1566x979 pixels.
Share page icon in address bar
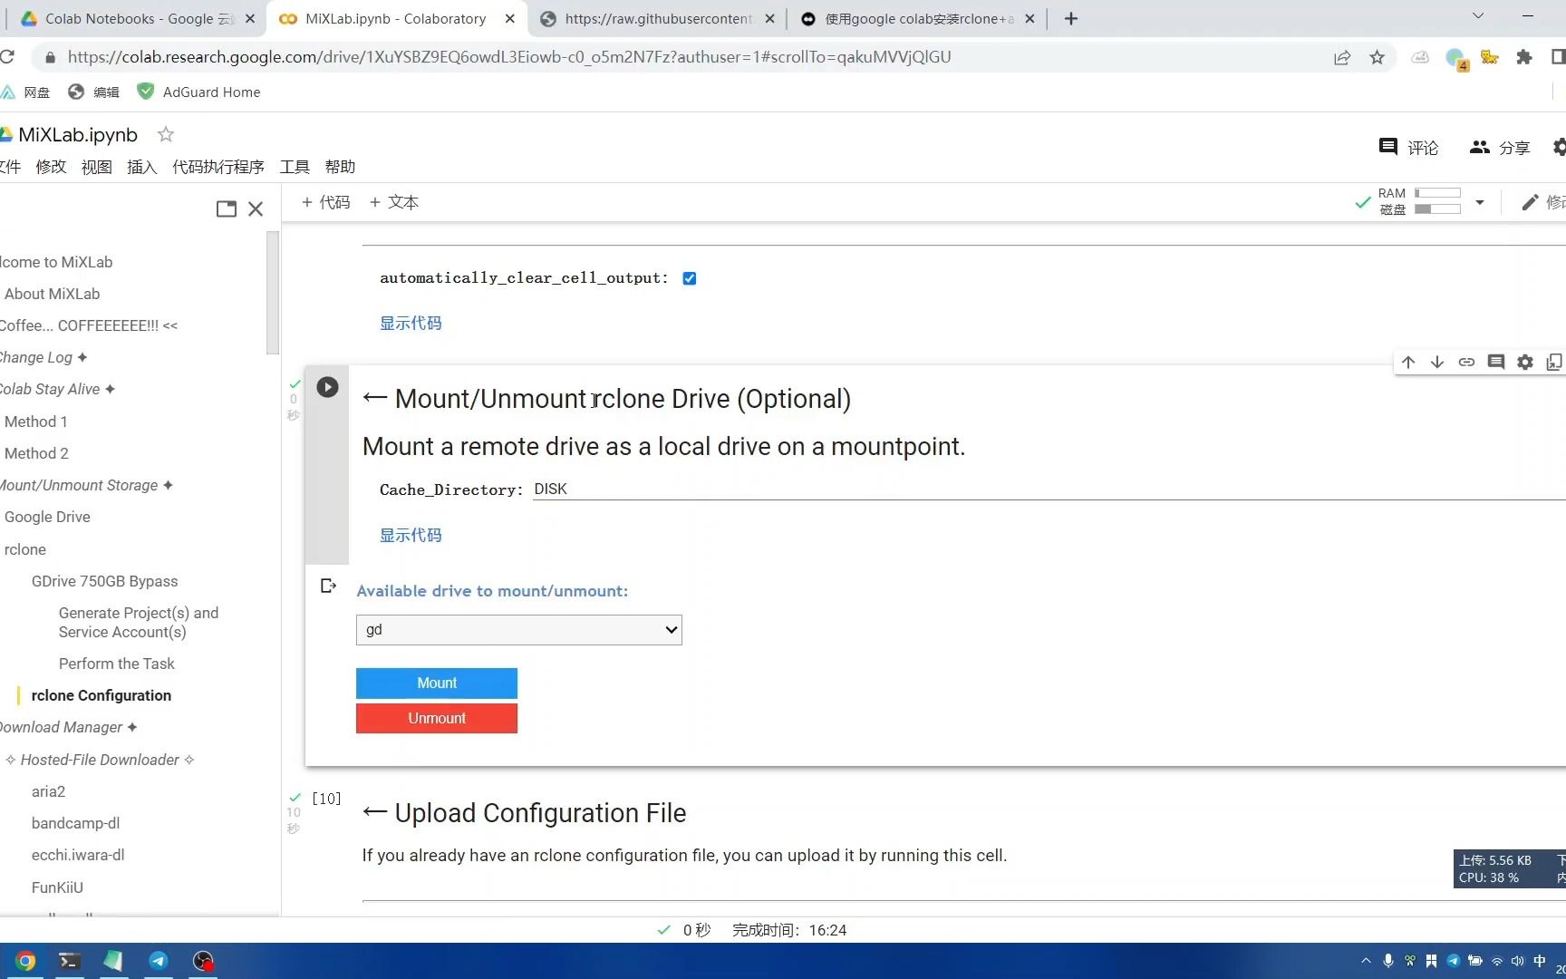[1342, 57]
